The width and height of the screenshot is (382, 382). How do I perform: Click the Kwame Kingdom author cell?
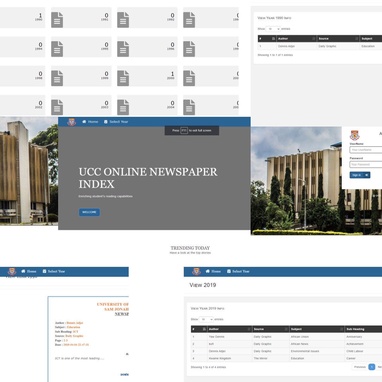pos(229,359)
